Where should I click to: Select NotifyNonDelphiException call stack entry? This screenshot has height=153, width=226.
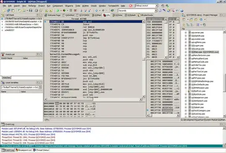(x=23, y=21)
